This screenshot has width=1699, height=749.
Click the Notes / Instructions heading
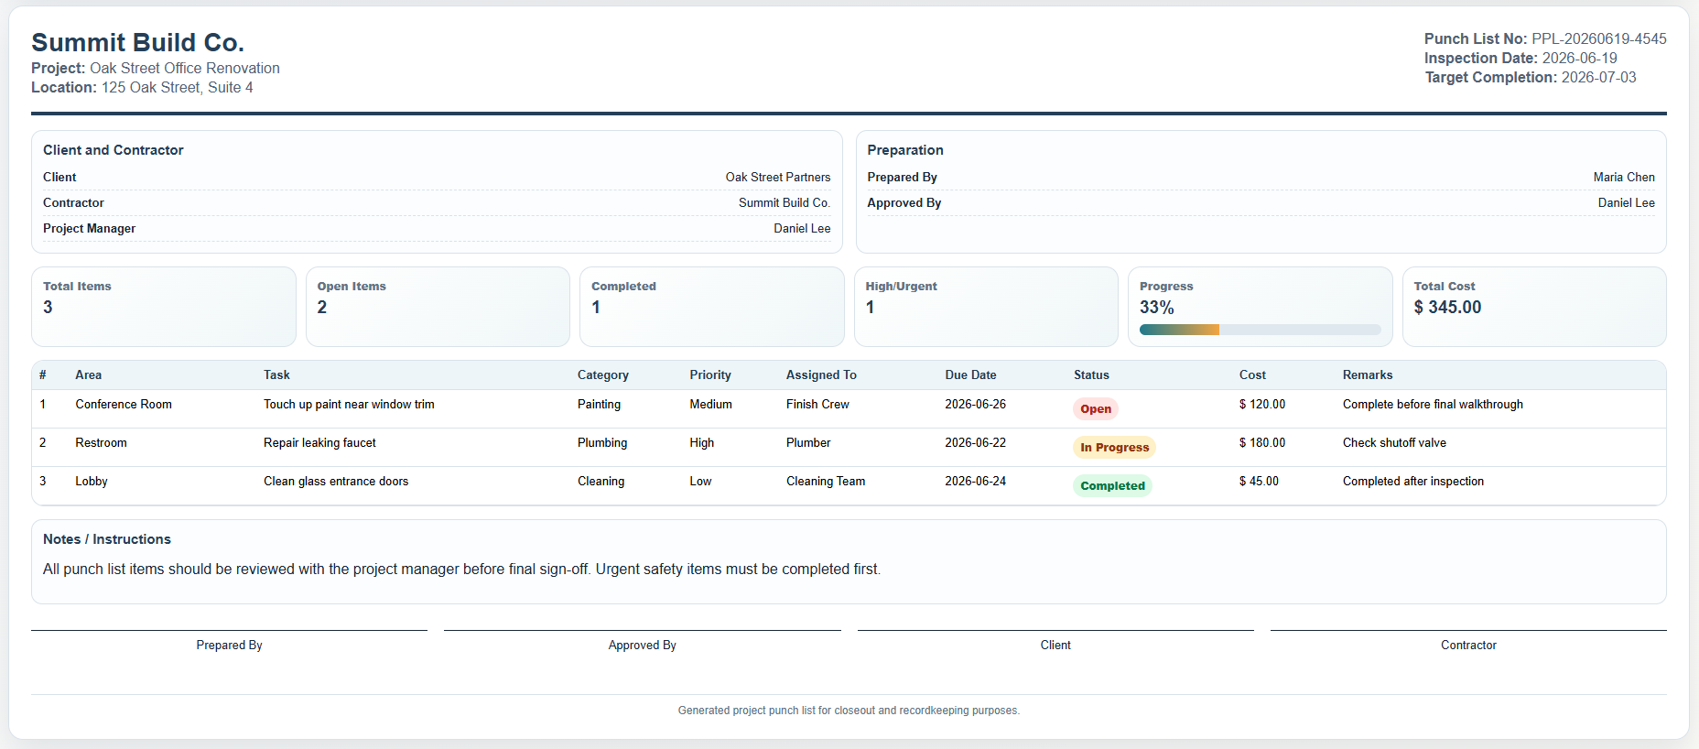tap(107, 539)
